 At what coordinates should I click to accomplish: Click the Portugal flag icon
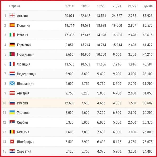pos(12,54)
